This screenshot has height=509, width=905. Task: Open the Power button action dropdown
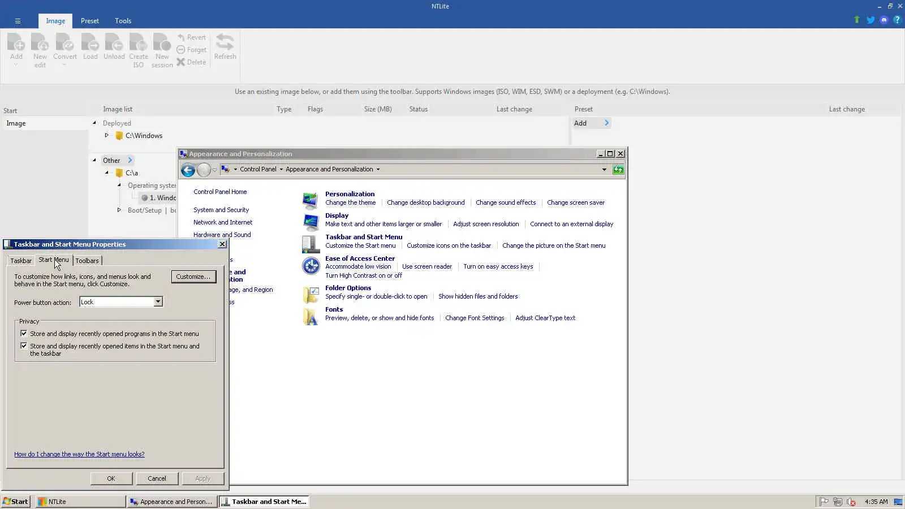158,302
